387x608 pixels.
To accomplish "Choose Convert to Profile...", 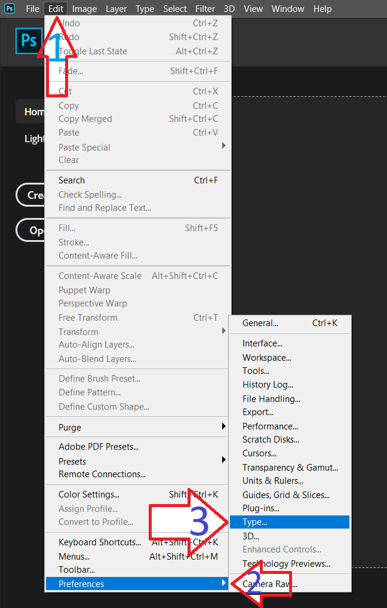I will point(138,522).
